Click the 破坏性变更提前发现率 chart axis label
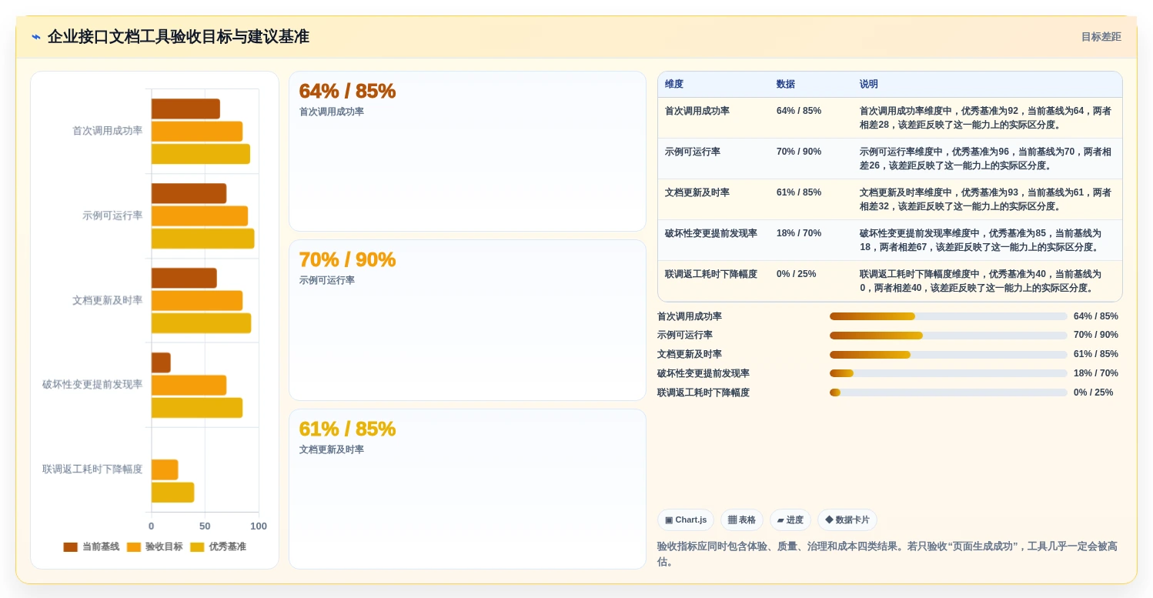 tap(92, 385)
